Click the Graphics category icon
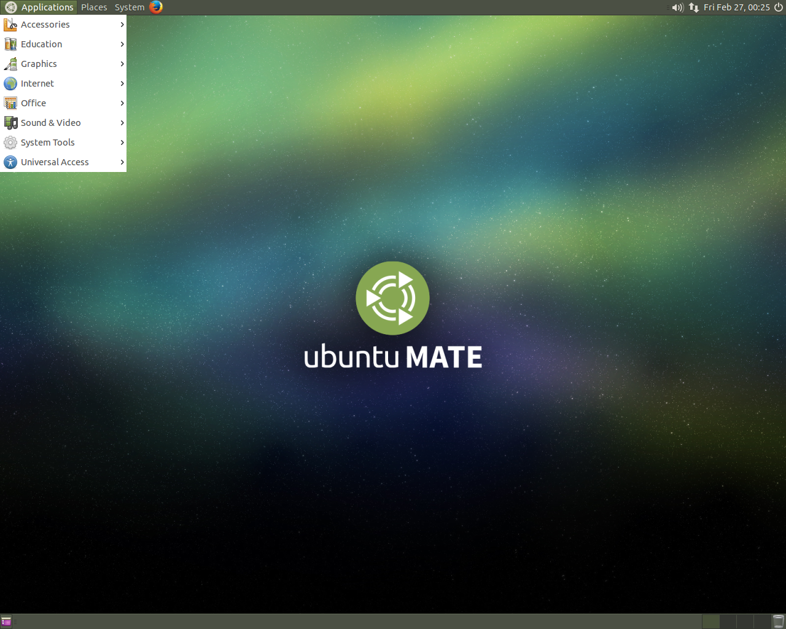Viewport: 786px width, 629px height. (x=10, y=64)
